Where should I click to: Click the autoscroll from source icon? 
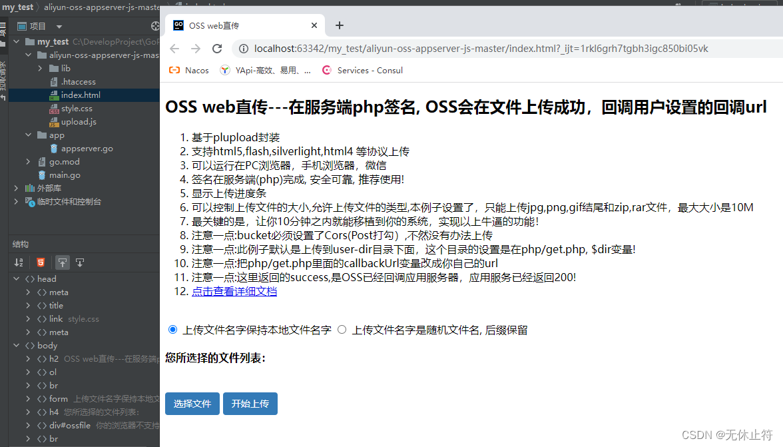pyautogui.click(x=79, y=262)
